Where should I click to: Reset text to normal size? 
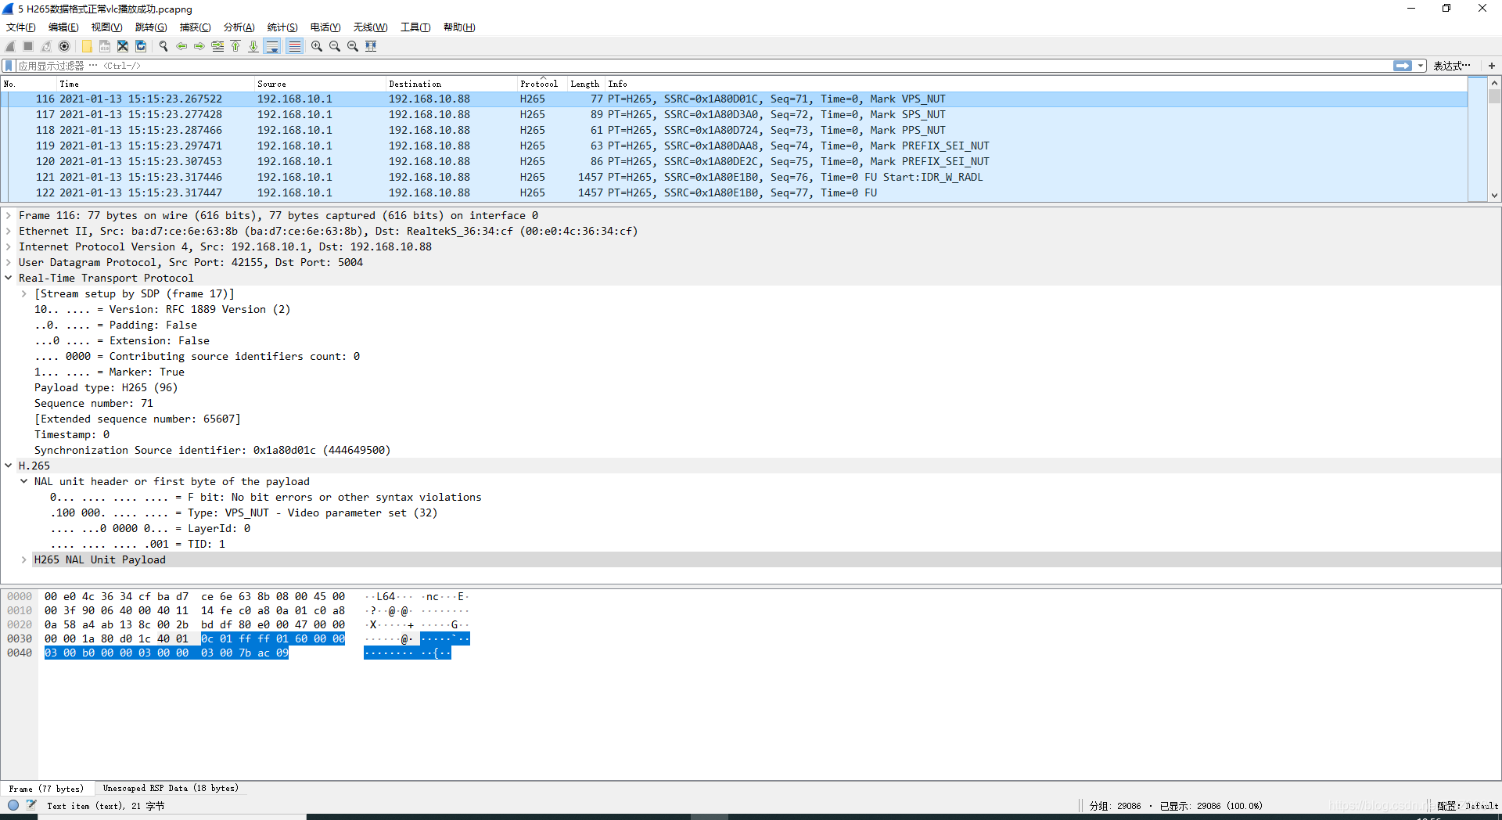(x=353, y=46)
